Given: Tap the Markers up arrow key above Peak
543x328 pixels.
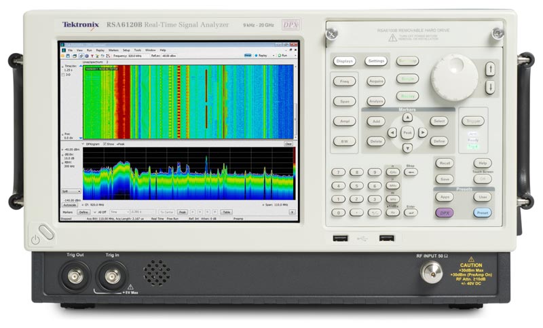Looking at the screenshot, I should click(x=408, y=117).
